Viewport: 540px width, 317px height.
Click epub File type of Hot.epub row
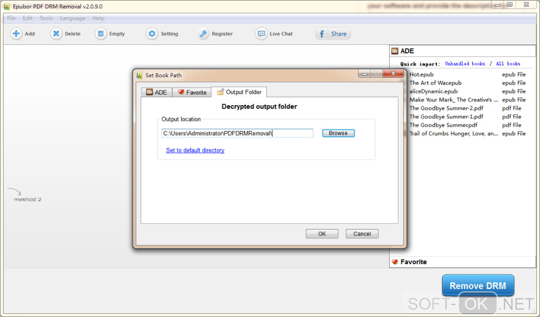514,74
